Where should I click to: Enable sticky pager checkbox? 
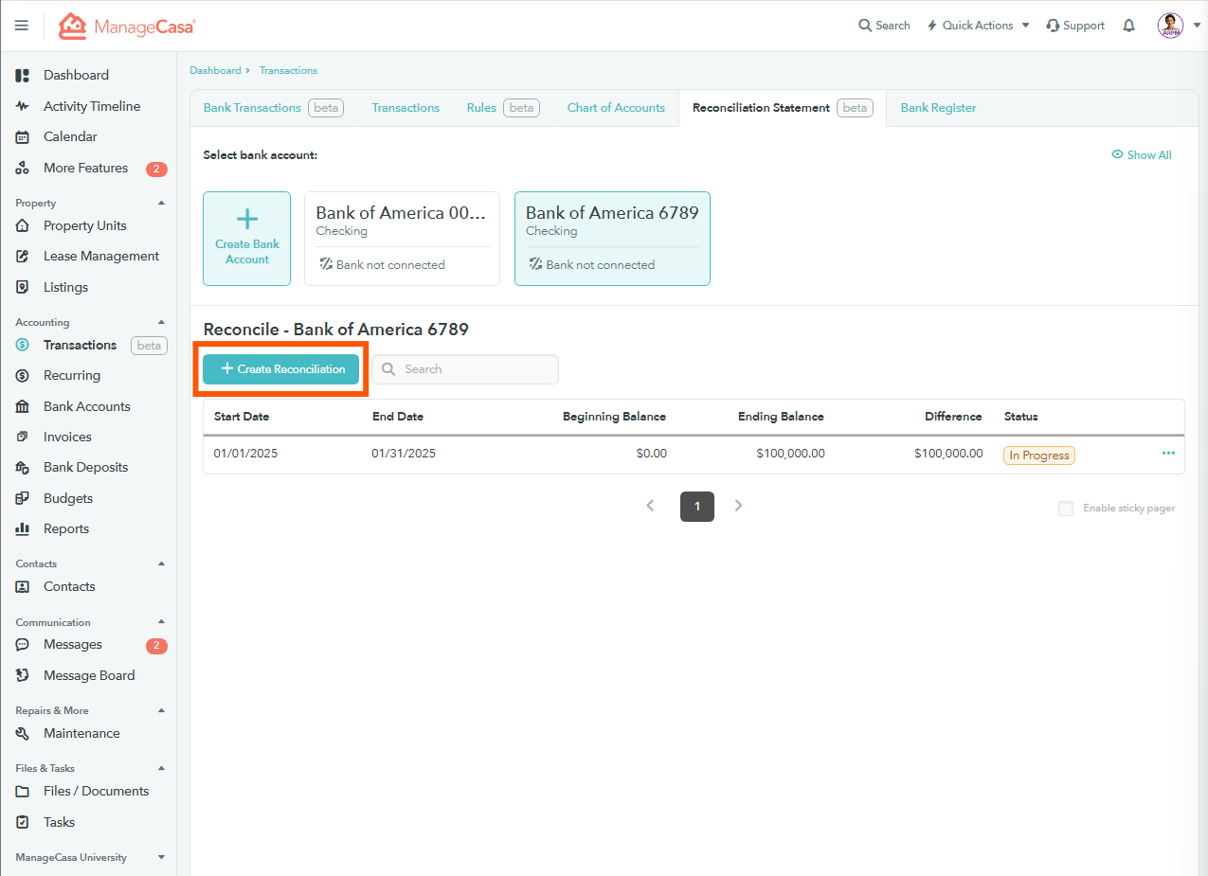[x=1066, y=509]
